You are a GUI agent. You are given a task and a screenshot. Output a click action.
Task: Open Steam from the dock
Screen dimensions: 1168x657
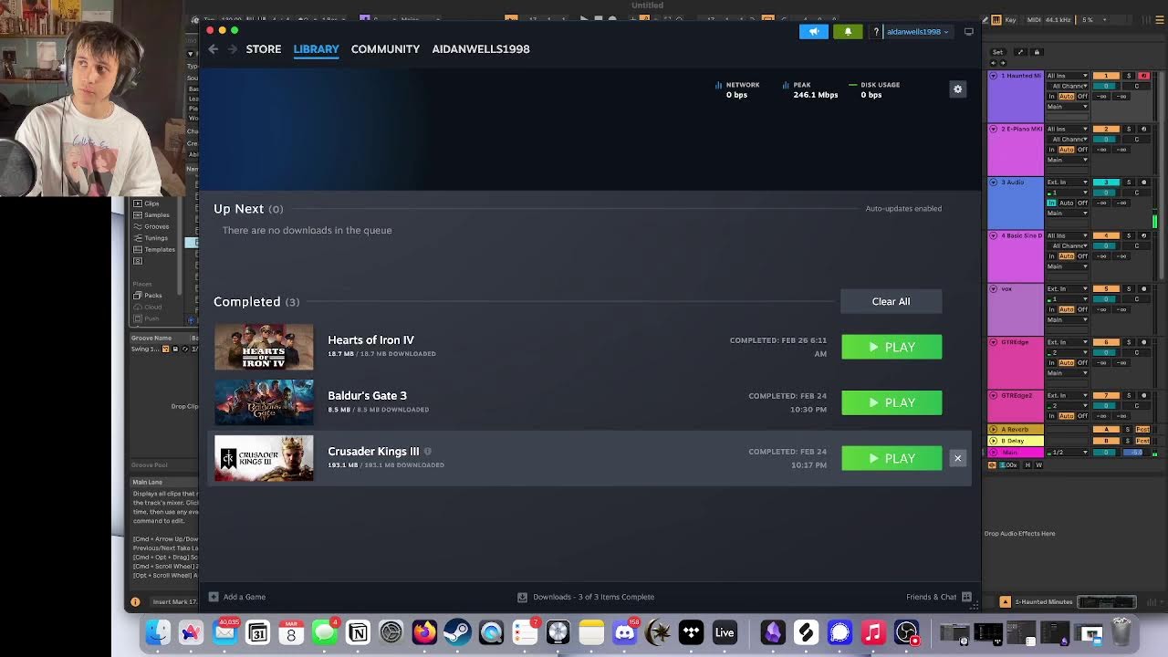(457, 632)
